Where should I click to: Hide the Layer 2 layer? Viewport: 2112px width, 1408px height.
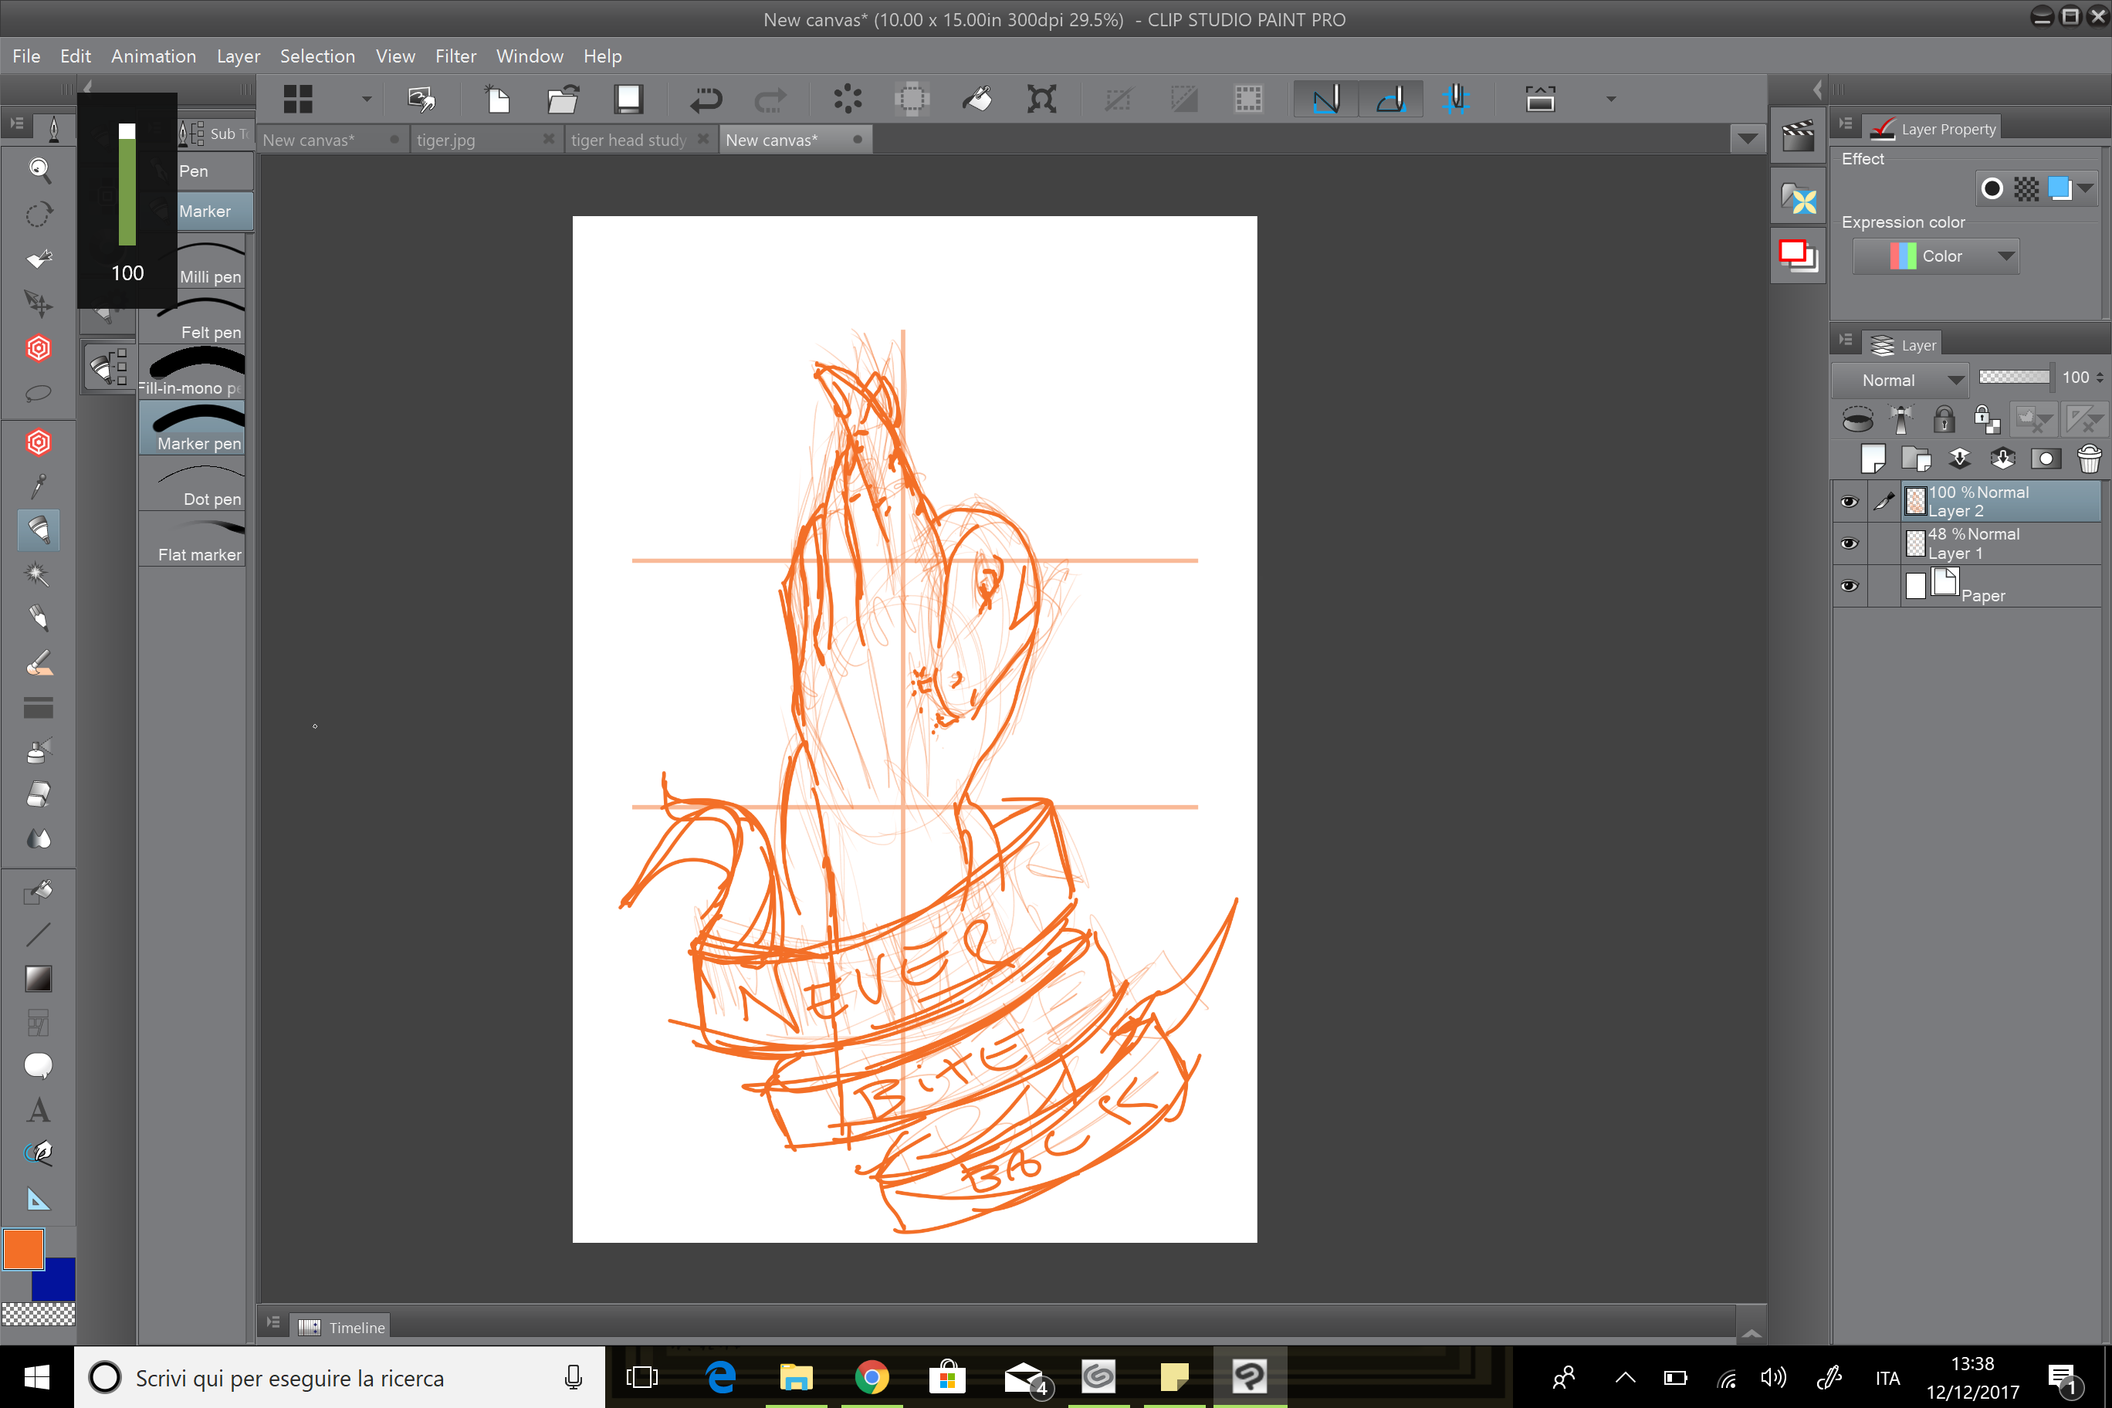[1850, 501]
